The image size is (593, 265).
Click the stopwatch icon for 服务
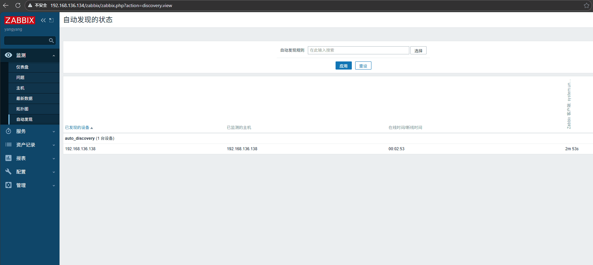pyautogui.click(x=8, y=131)
